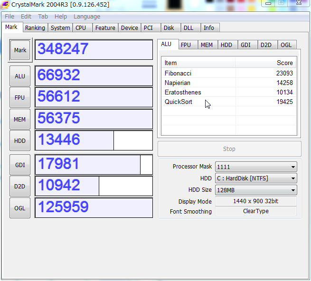311x281 pixels.
Task: Switch to the CPU tab
Action: (82, 28)
